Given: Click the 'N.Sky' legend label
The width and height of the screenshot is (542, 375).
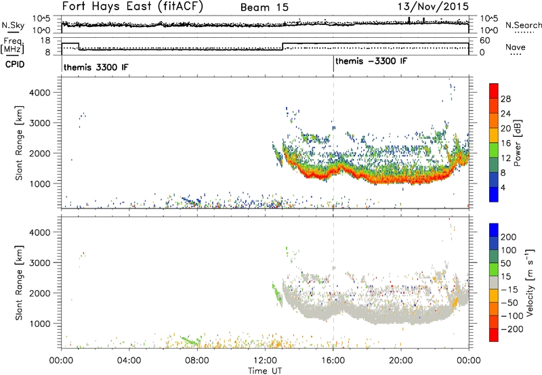Looking at the screenshot, I should [13, 25].
